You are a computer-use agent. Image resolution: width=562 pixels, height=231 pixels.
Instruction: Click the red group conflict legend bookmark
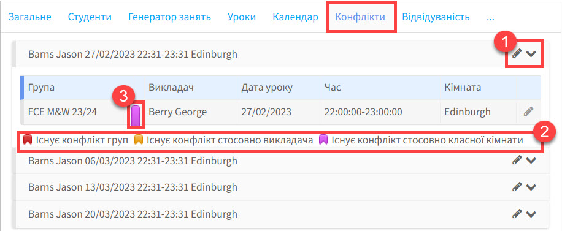coord(28,140)
